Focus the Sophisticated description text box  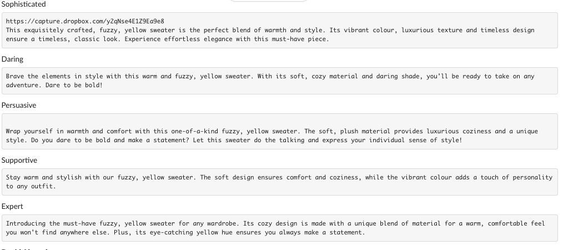tap(444, 40)
